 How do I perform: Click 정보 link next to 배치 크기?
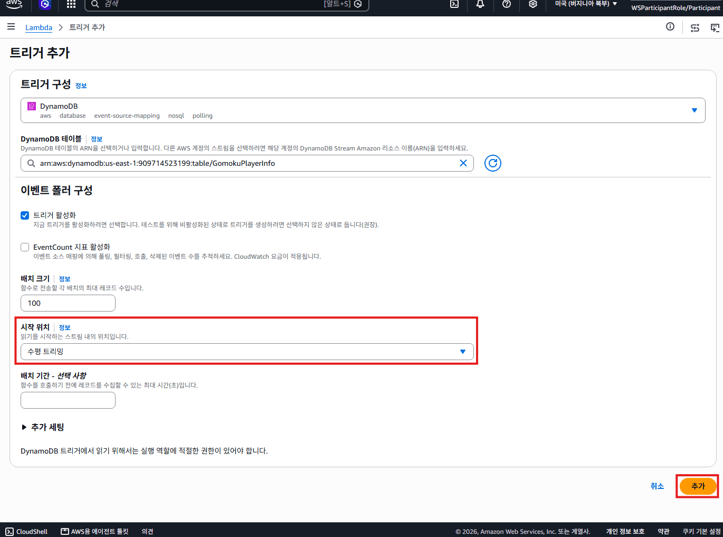pyautogui.click(x=64, y=279)
